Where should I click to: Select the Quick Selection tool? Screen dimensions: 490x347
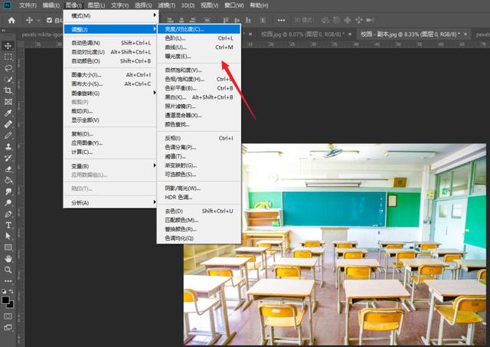8,80
